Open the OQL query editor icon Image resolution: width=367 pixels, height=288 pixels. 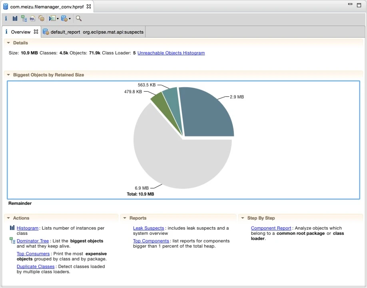click(x=32, y=18)
